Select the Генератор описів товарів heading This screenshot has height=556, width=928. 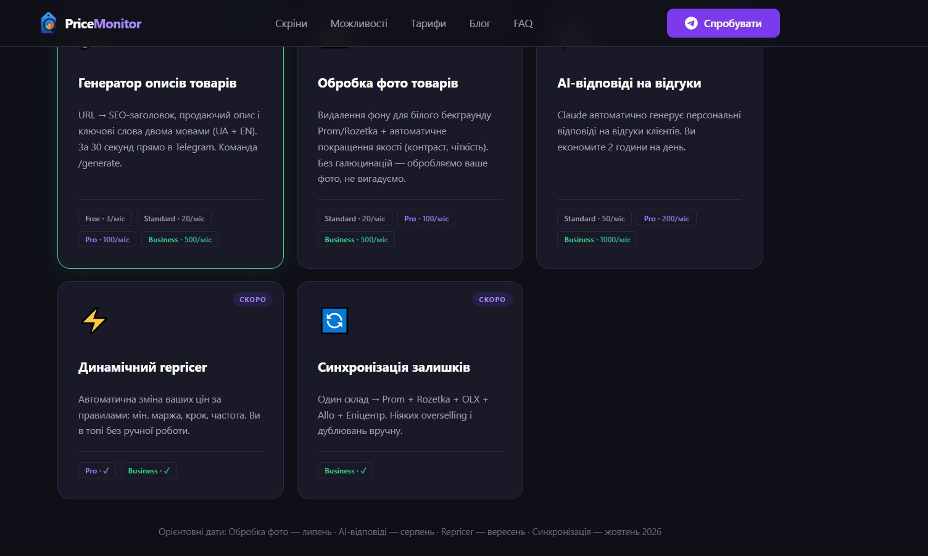pyautogui.click(x=157, y=83)
